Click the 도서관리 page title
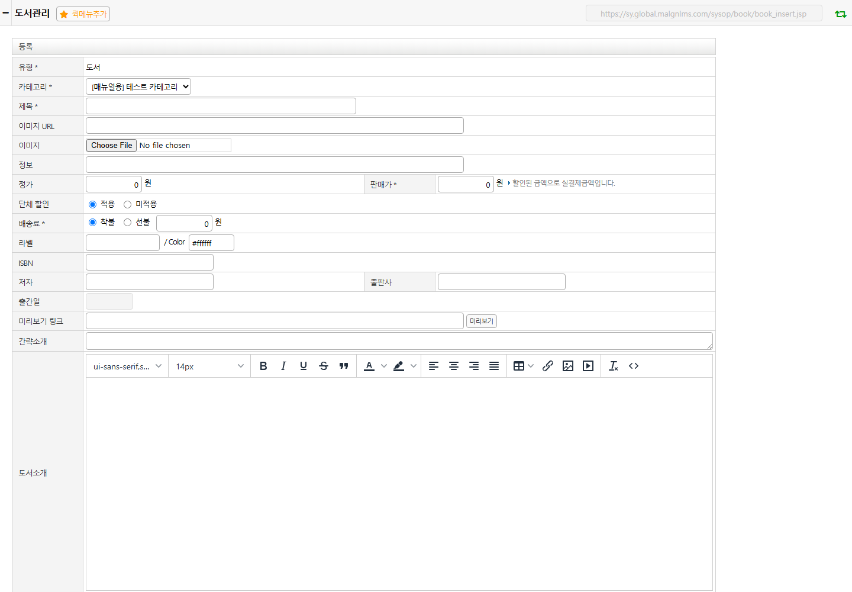Image resolution: width=852 pixels, height=592 pixels. 32,13
